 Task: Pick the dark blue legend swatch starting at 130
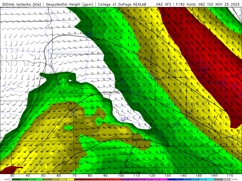(172, 179)
